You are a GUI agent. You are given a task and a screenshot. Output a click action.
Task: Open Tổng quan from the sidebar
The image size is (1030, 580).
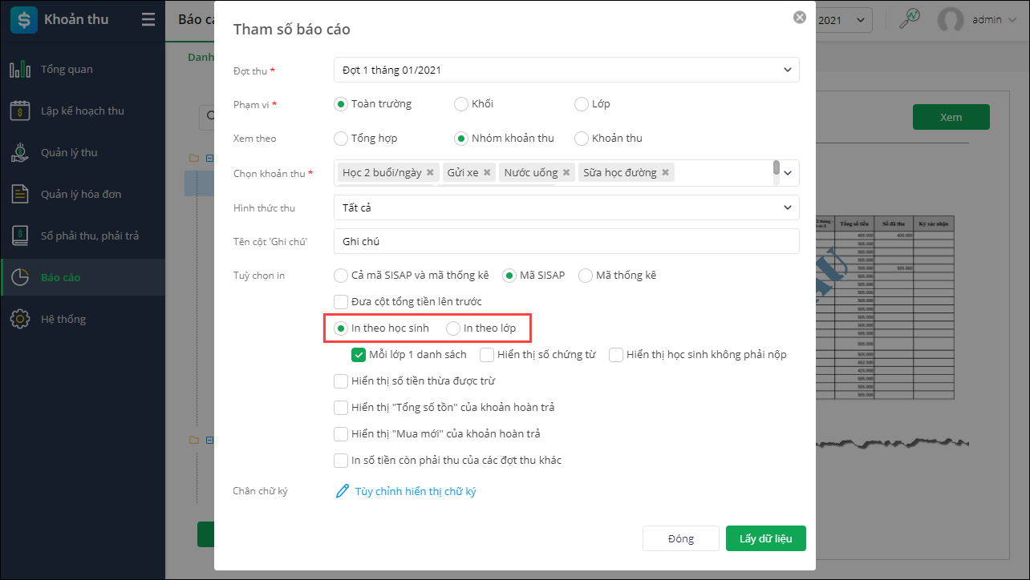point(67,70)
